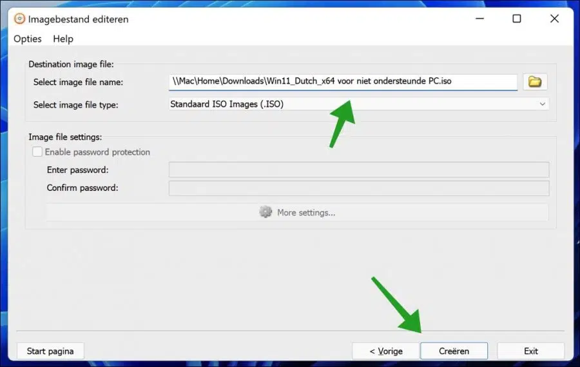Open the Opties menu
Image resolution: width=580 pixels, height=367 pixels.
pyautogui.click(x=28, y=39)
